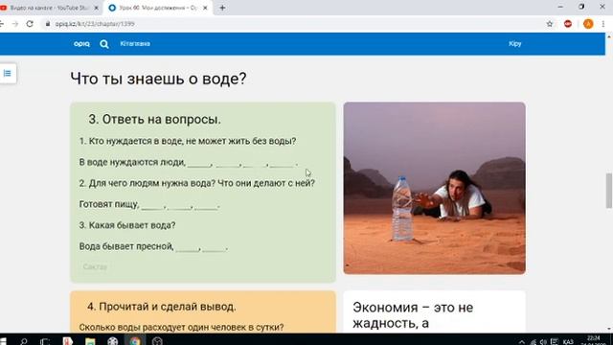This screenshot has height=345, width=613.
Task: Click the fourth blank in 'нуждаются люди' line
Action: click(283, 163)
